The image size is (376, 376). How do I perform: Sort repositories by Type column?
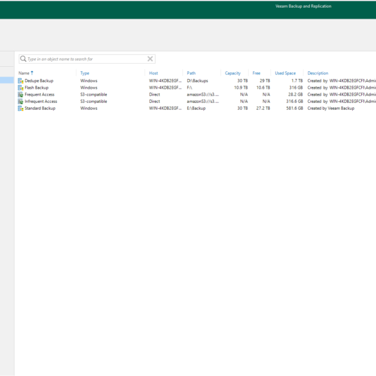(x=85, y=73)
